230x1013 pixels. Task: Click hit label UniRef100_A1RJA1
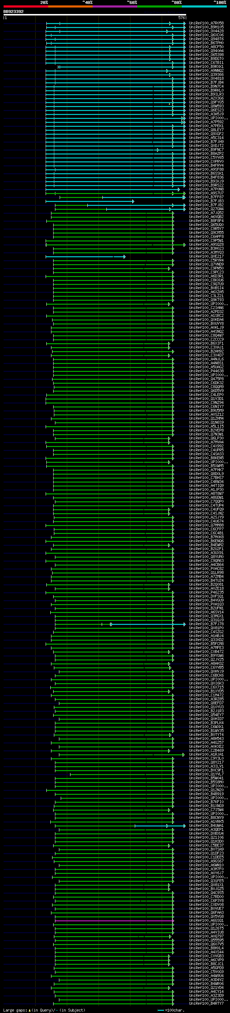206,754
